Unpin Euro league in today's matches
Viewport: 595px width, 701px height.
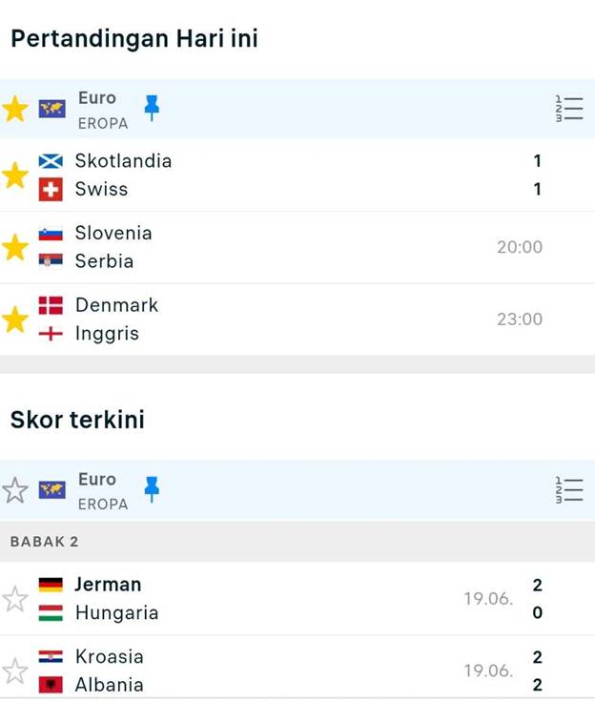pyautogui.click(x=152, y=108)
